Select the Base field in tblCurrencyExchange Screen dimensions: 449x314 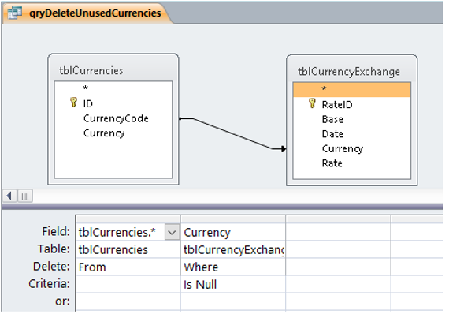[332, 119]
